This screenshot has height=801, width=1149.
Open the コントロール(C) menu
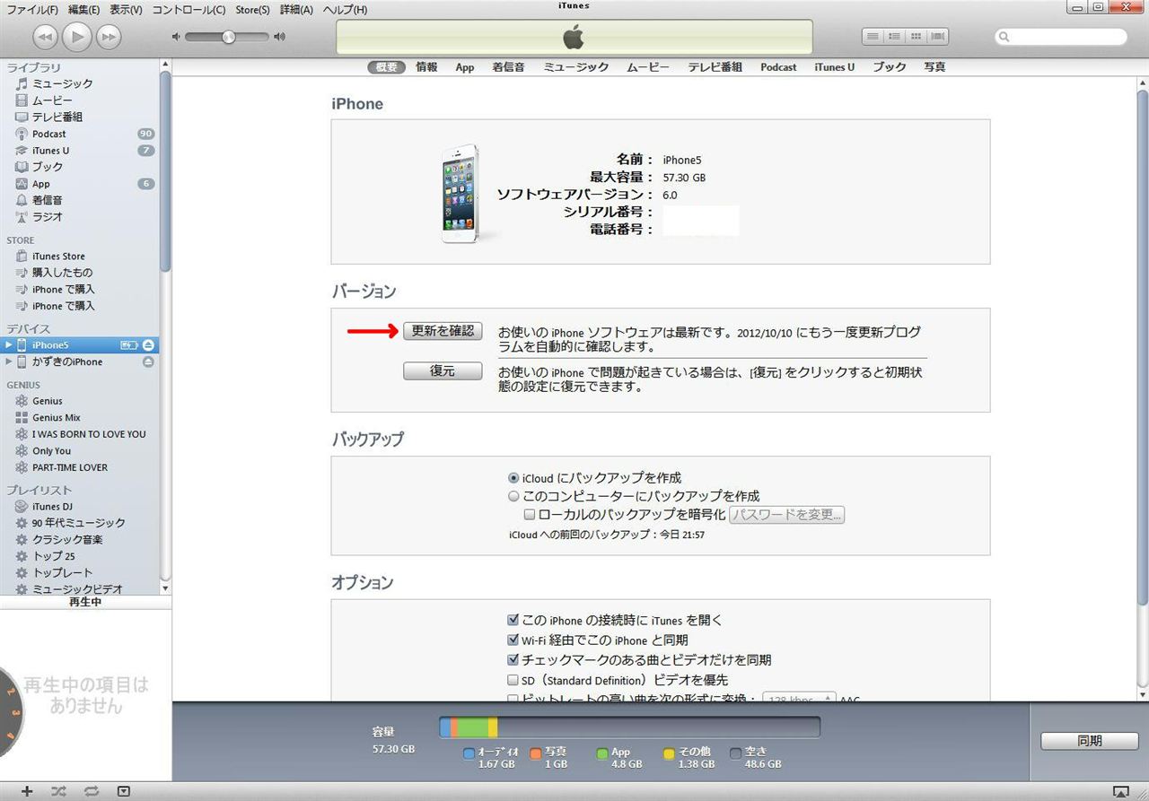pos(189,9)
